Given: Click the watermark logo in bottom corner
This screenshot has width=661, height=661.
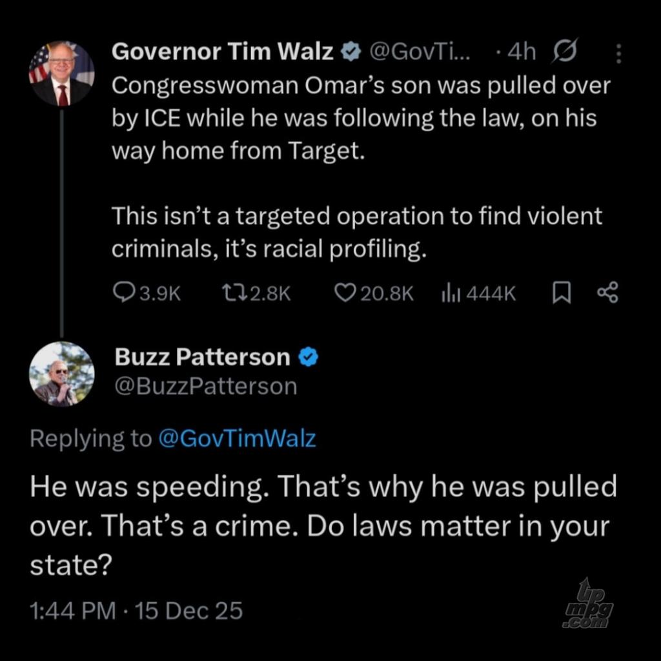Looking at the screenshot, I should [x=587, y=604].
